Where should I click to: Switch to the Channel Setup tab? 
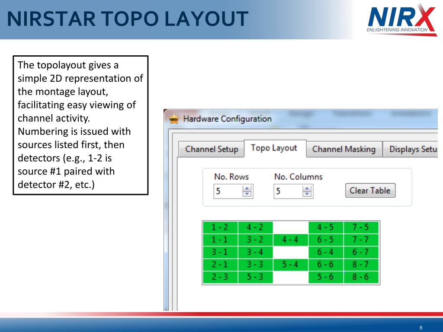211,149
